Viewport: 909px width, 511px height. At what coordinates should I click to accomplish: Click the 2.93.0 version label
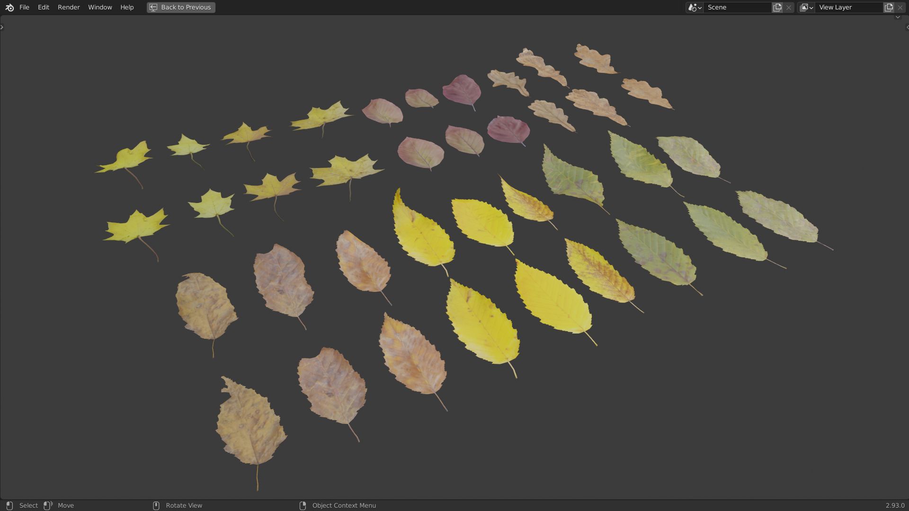[895, 505]
